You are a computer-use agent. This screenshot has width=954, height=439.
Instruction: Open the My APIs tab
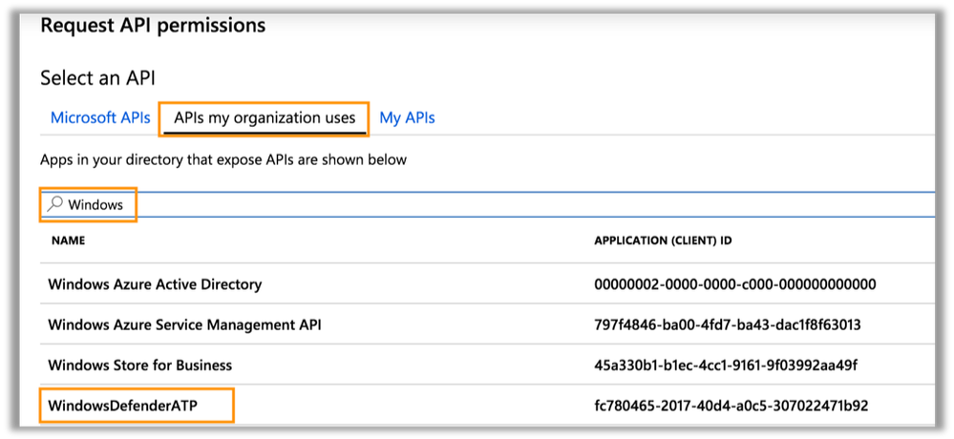click(x=407, y=118)
